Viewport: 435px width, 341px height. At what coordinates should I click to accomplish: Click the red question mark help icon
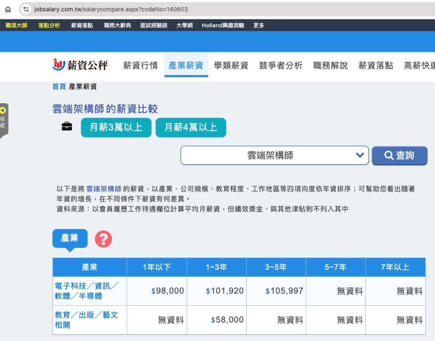tap(103, 239)
